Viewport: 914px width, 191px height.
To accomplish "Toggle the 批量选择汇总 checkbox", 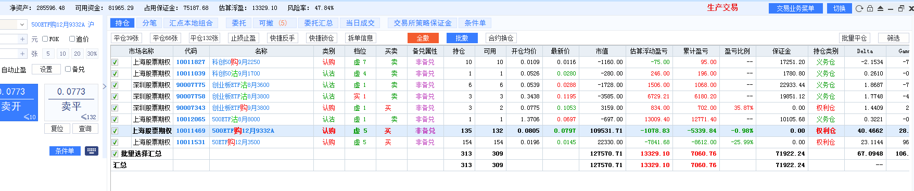I will click(115, 154).
